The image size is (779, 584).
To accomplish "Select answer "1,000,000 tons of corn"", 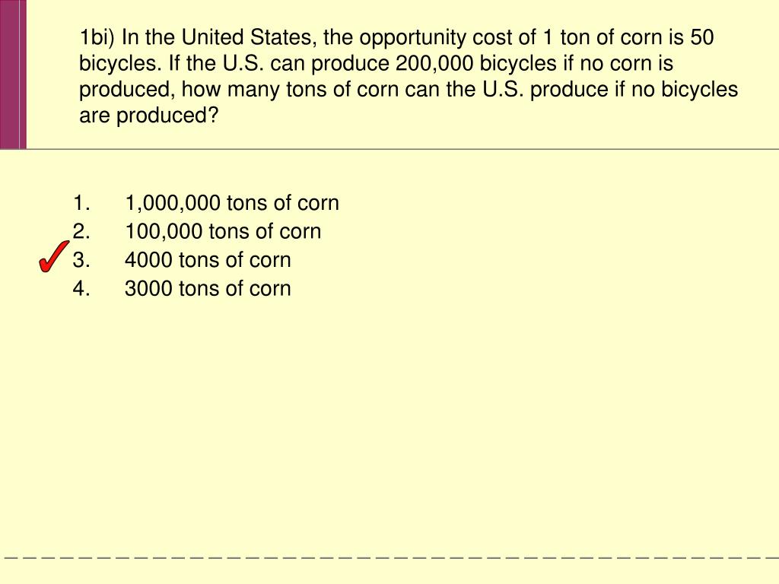I will 231,203.
